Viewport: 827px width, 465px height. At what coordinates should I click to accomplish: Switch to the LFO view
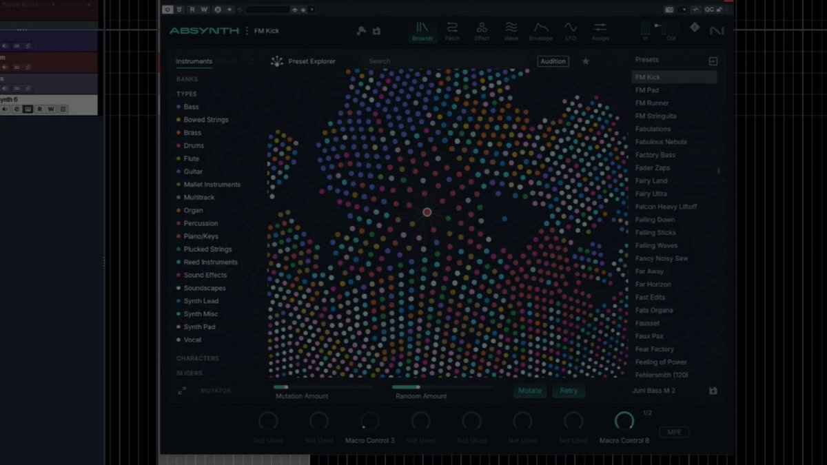pyautogui.click(x=571, y=31)
